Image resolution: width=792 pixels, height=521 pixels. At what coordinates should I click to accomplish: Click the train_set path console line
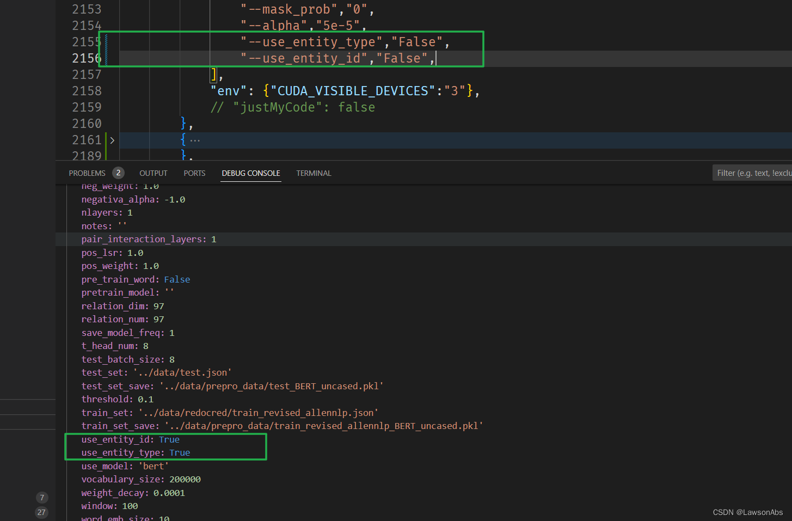tap(230, 413)
